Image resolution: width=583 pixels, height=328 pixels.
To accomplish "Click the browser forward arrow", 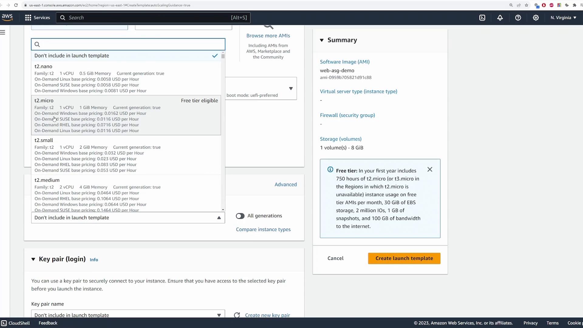I will (x=8, y=5).
